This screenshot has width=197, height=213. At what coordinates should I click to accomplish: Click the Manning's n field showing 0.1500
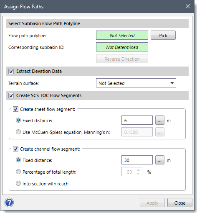coord(137,132)
